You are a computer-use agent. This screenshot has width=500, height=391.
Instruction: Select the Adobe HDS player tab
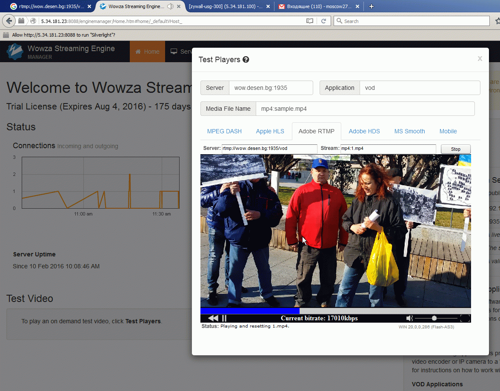point(364,131)
